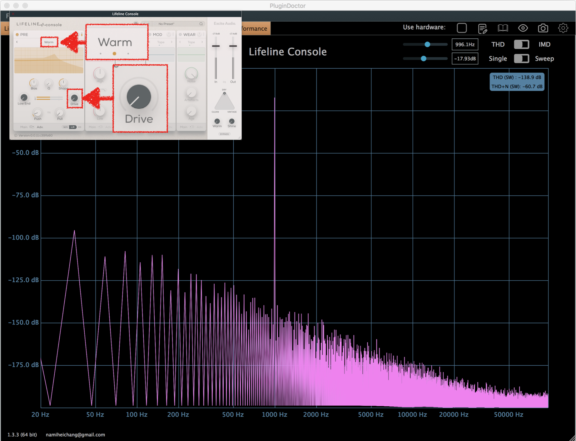The height and width of the screenshot is (441, 576).
Task: Toggle the PRE module enable dot
Action: click(x=17, y=34)
